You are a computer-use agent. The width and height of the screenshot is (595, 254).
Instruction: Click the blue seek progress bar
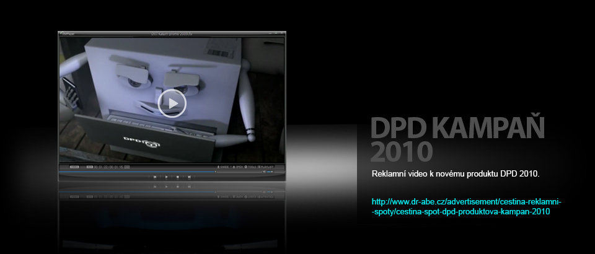click(138, 172)
